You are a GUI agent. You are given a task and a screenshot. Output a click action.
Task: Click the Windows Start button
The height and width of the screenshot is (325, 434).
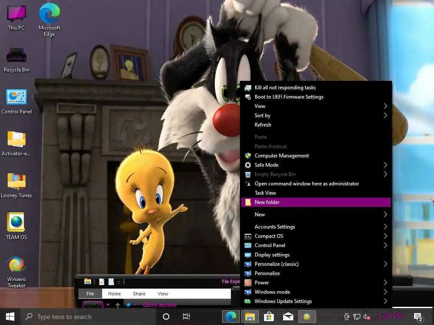tap(10, 317)
